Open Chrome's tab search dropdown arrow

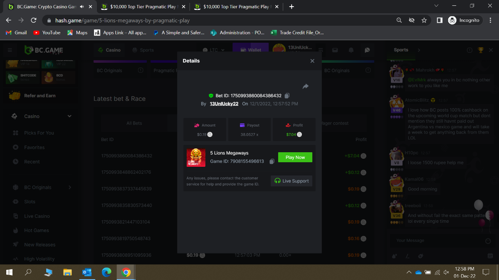pos(436,6)
